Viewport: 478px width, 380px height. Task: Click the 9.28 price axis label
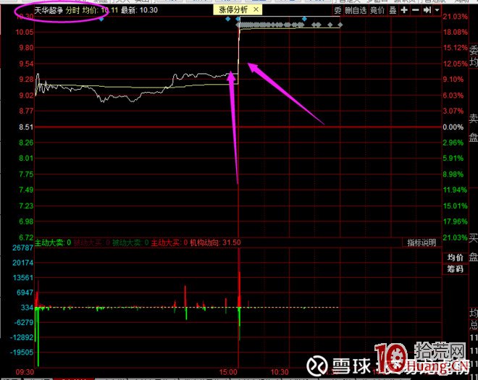click(x=26, y=79)
